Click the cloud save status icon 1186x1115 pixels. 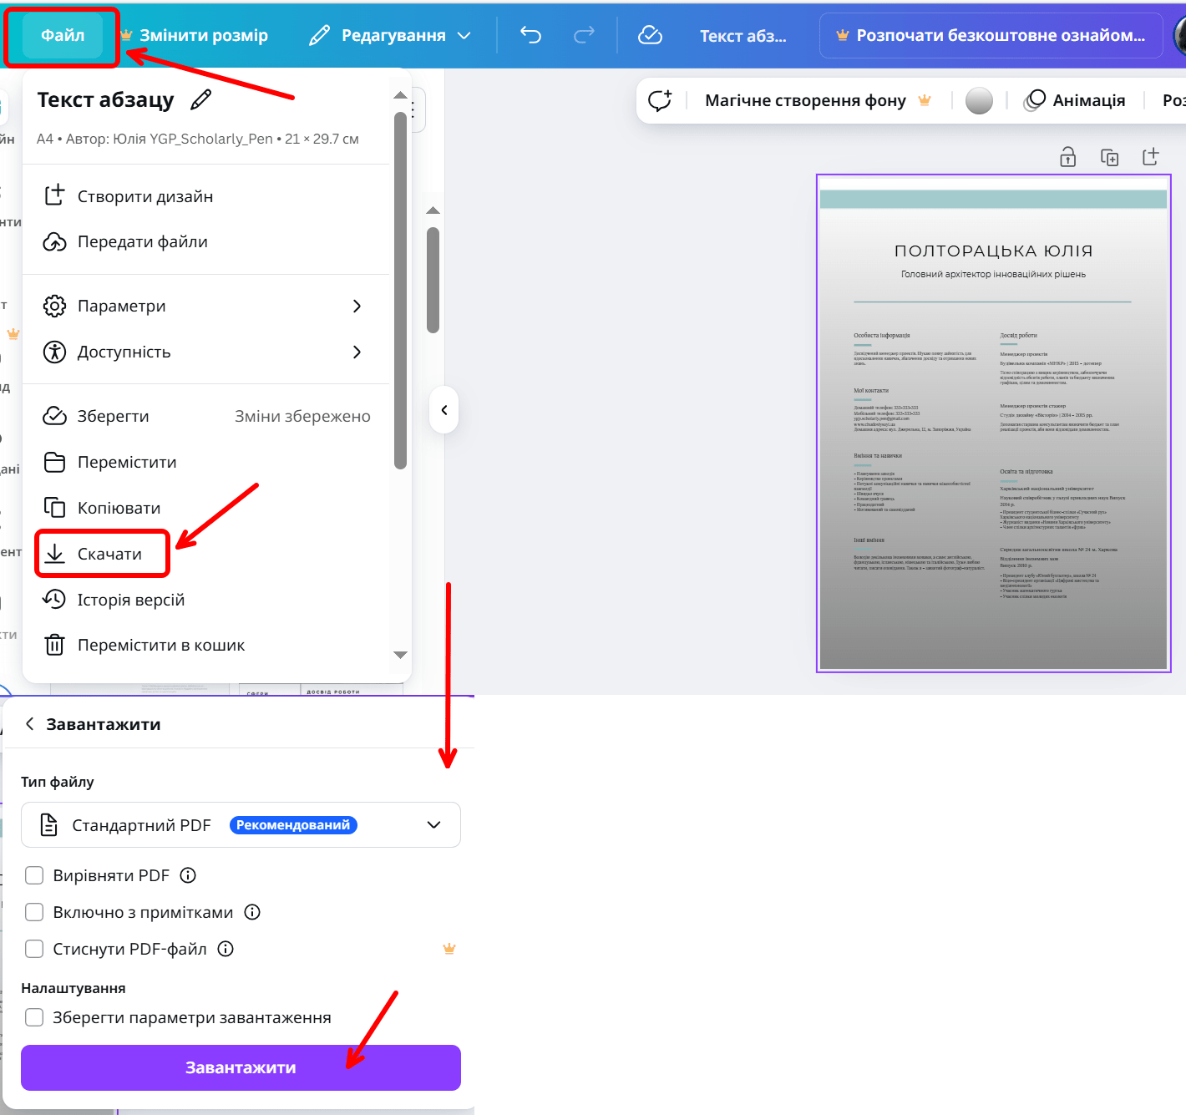pyautogui.click(x=650, y=35)
